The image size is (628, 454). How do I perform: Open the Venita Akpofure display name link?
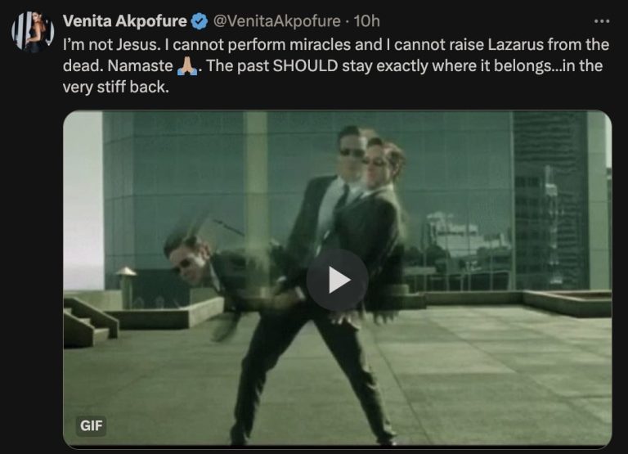[x=124, y=21]
